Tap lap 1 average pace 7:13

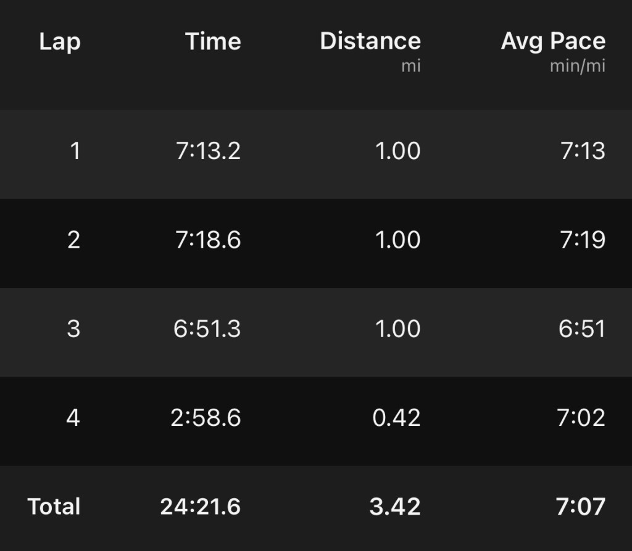pos(583,151)
